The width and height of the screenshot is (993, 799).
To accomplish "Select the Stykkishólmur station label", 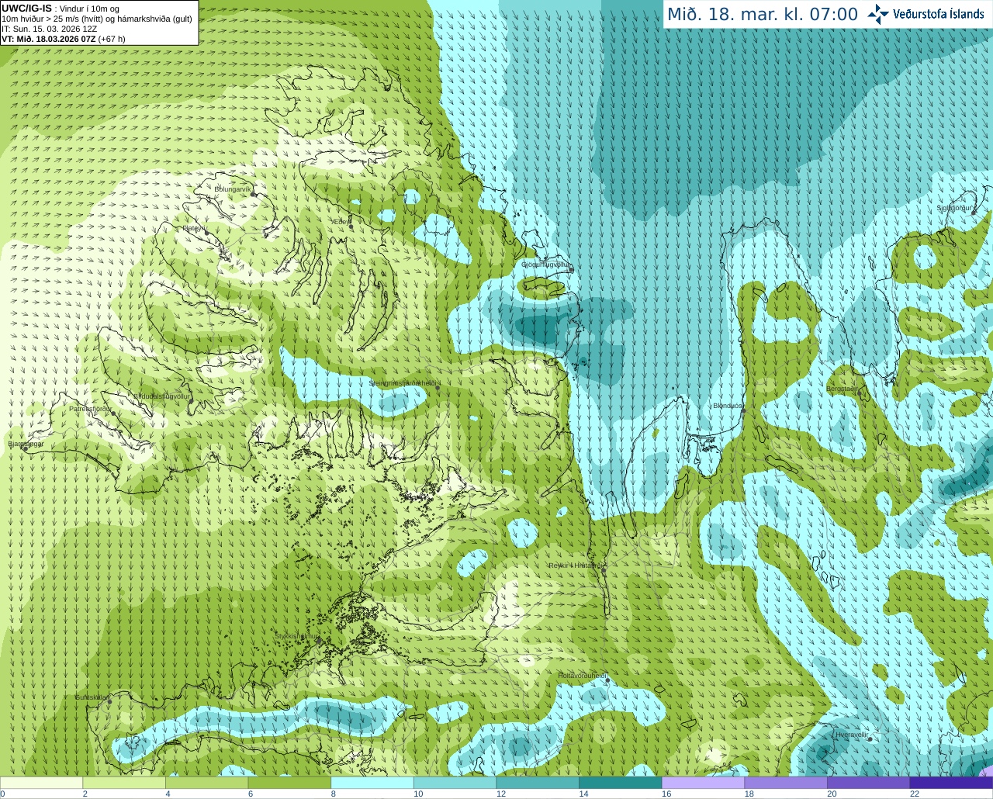I will pyautogui.click(x=296, y=636).
